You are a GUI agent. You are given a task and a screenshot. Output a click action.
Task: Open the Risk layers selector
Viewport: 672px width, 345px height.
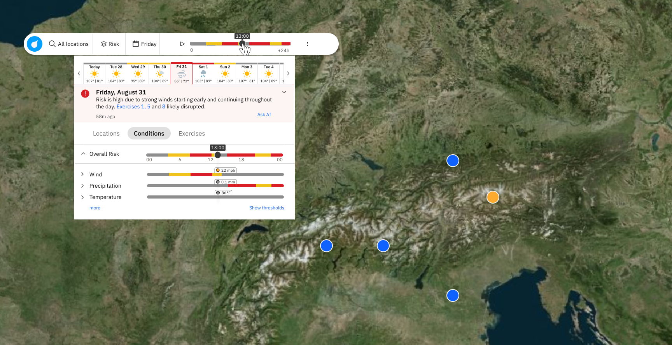click(x=110, y=44)
